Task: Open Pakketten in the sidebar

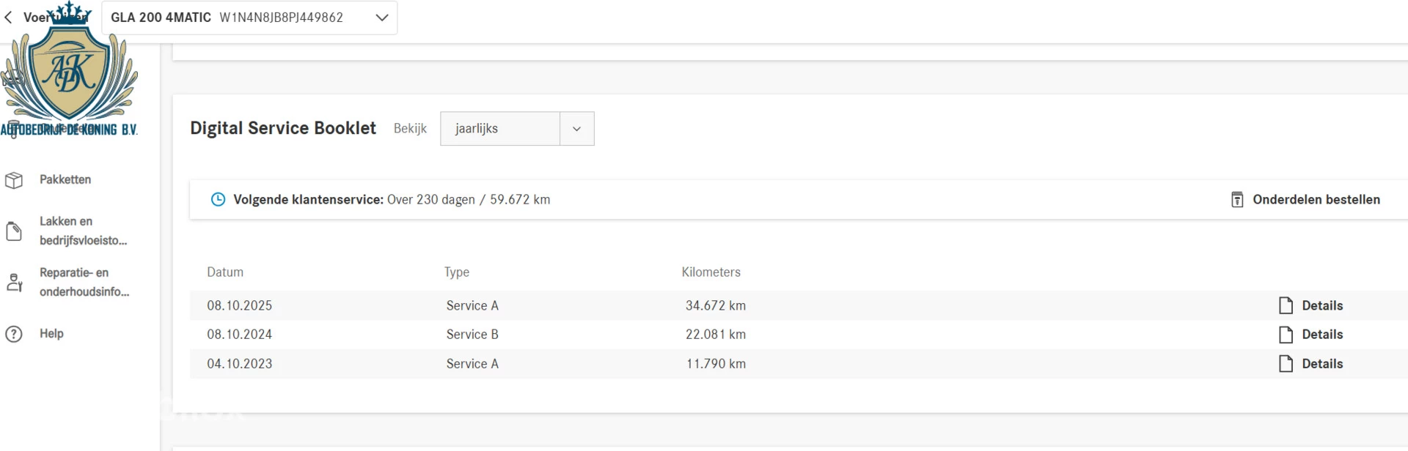Action: 65,179
